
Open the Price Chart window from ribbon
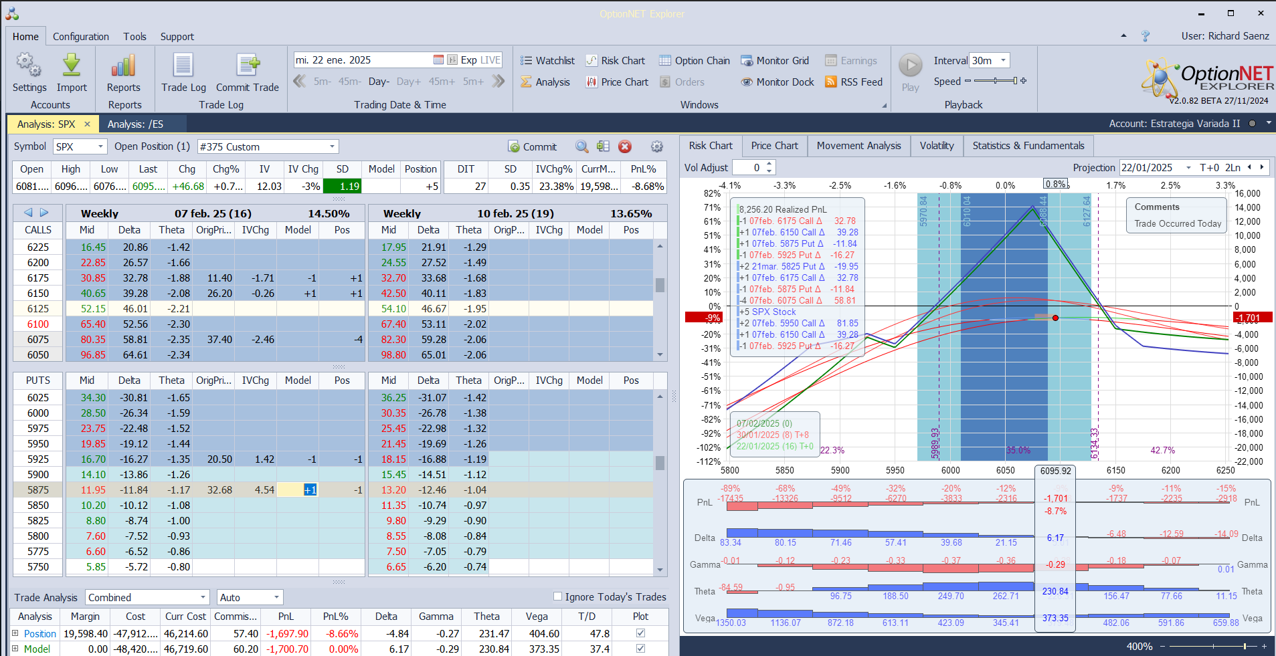617,82
